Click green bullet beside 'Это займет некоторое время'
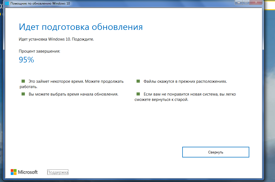This screenshot has height=182, width=275. 23,81
